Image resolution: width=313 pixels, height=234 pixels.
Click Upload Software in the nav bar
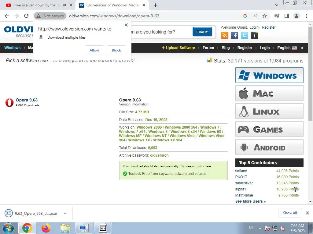tap(179, 48)
